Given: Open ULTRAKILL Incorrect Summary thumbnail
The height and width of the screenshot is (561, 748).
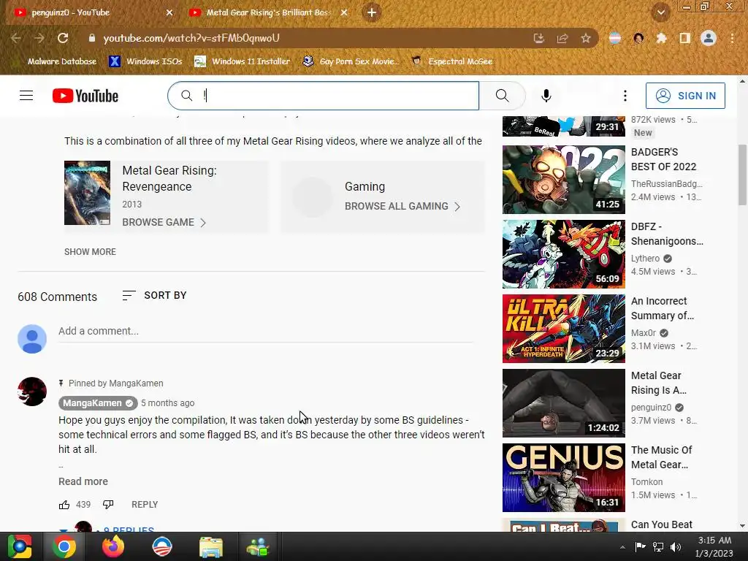Looking at the screenshot, I should tap(563, 329).
